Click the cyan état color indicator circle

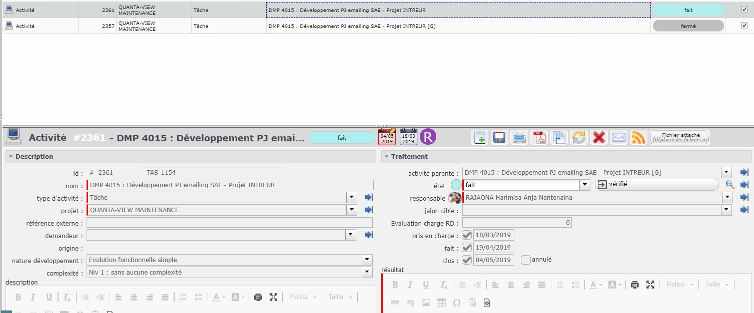point(456,185)
